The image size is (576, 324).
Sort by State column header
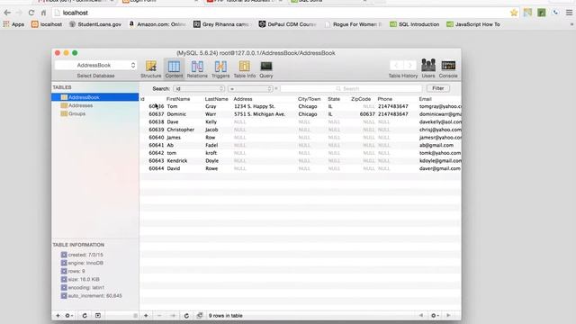click(334, 99)
